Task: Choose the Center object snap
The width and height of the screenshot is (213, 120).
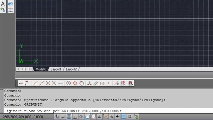Action: (x=69, y=83)
